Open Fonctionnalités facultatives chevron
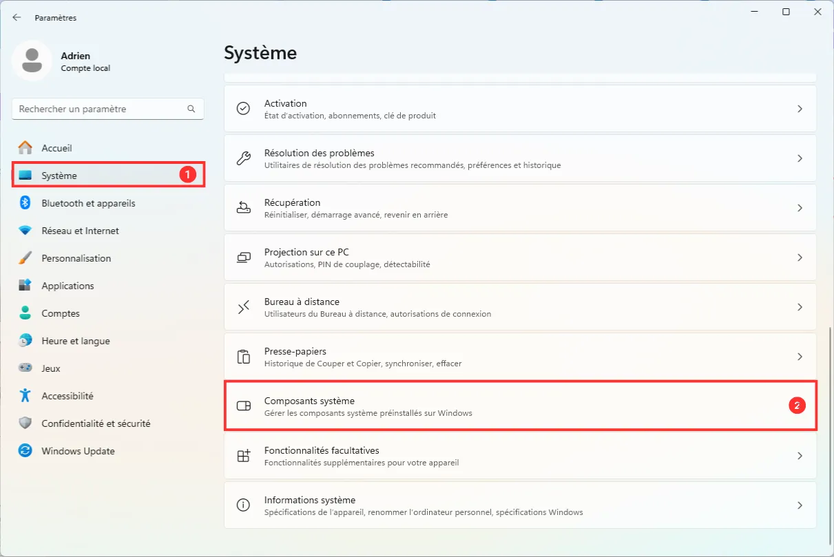834x557 pixels. tap(800, 456)
